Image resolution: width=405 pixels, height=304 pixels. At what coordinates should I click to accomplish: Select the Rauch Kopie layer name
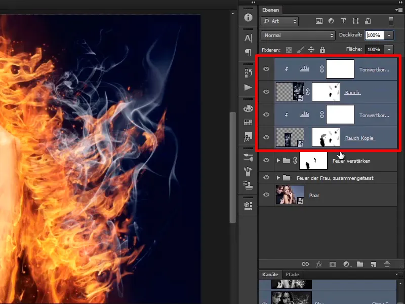point(359,138)
